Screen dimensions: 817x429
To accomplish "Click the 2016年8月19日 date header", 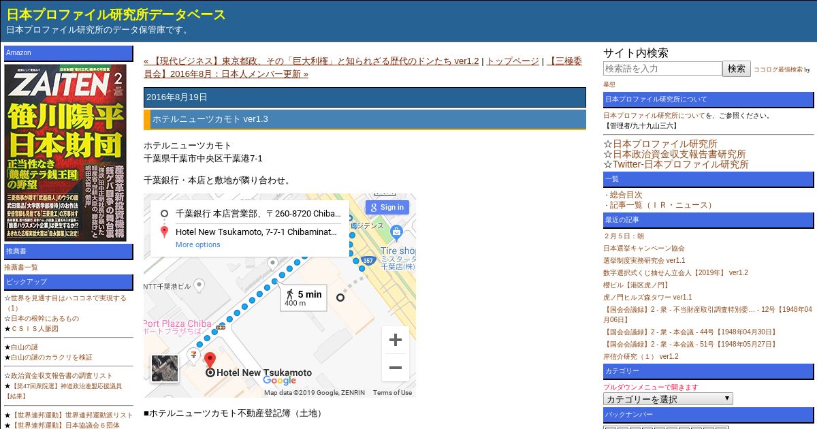I will 365,97.
